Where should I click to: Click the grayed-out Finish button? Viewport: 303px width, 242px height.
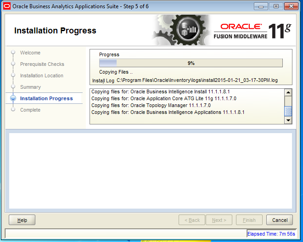tap(249, 220)
